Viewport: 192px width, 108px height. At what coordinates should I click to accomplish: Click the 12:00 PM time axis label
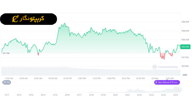click(67, 78)
